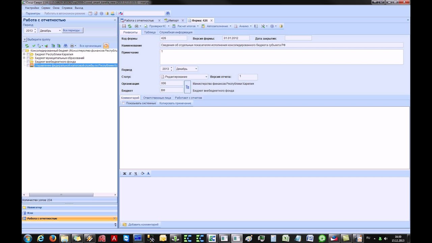Click the binoculars icon in tree toolbar
432x243 pixels.
65,46
